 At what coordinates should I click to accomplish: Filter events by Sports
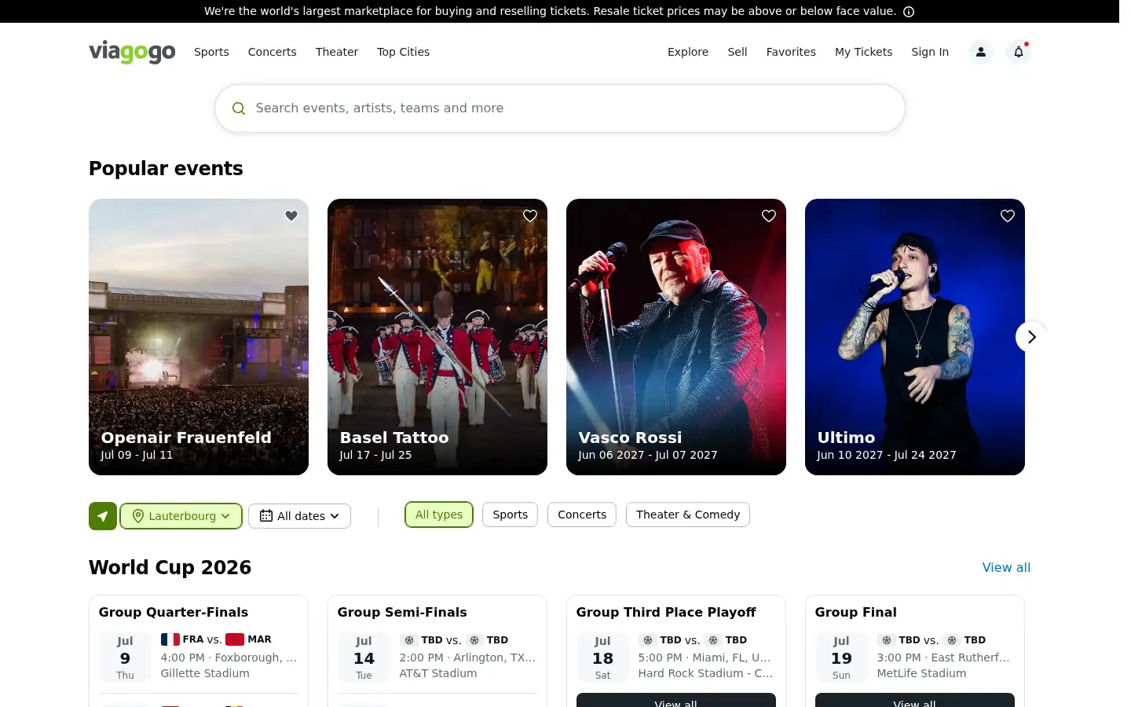(x=511, y=515)
